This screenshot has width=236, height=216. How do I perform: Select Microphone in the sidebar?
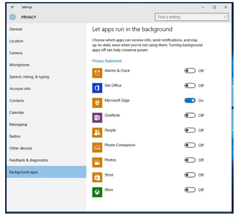click(46, 65)
